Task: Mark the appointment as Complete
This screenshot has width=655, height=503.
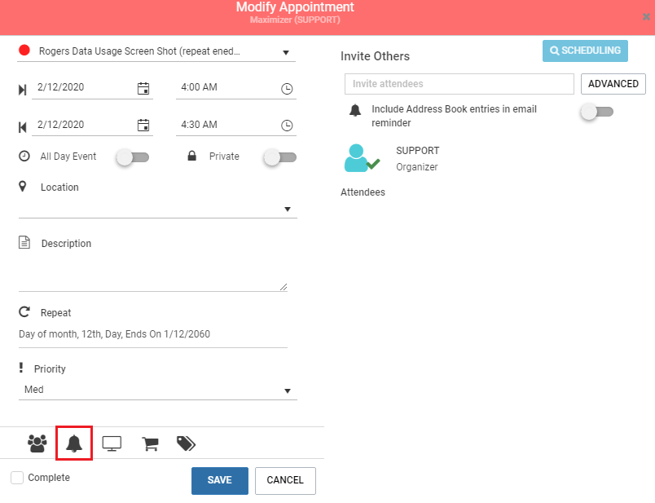Action: (16, 477)
